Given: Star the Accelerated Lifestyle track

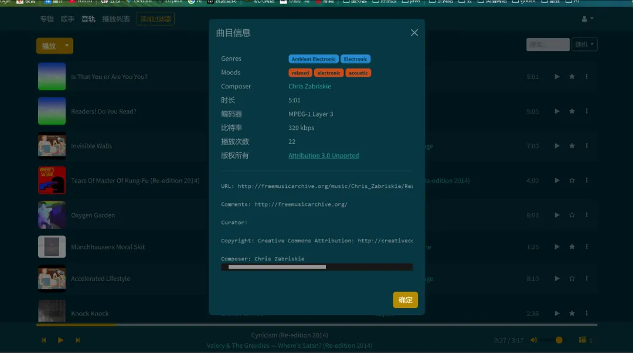Looking at the screenshot, I should click(x=571, y=279).
